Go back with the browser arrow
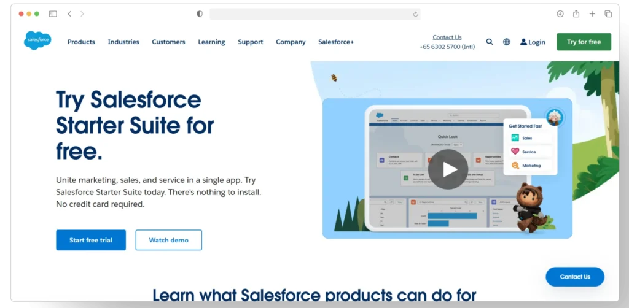Image resolution: width=629 pixels, height=308 pixels. click(69, 13)
